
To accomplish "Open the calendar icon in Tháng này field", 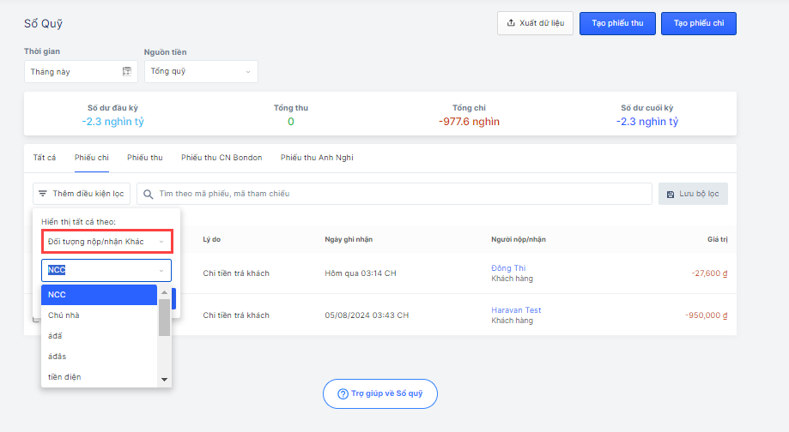I will [127, 71].
